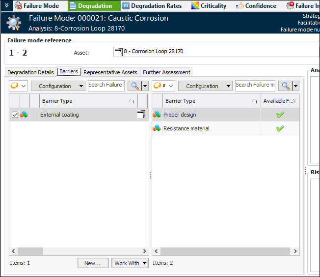Image resolution: width=320 pixels, height=277 pixels.
Task: Click the right magnifier search button
Action: 285,86
